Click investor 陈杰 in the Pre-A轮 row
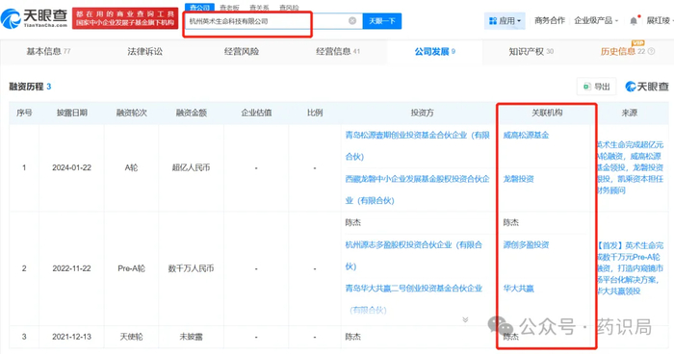 pos(353,222)
